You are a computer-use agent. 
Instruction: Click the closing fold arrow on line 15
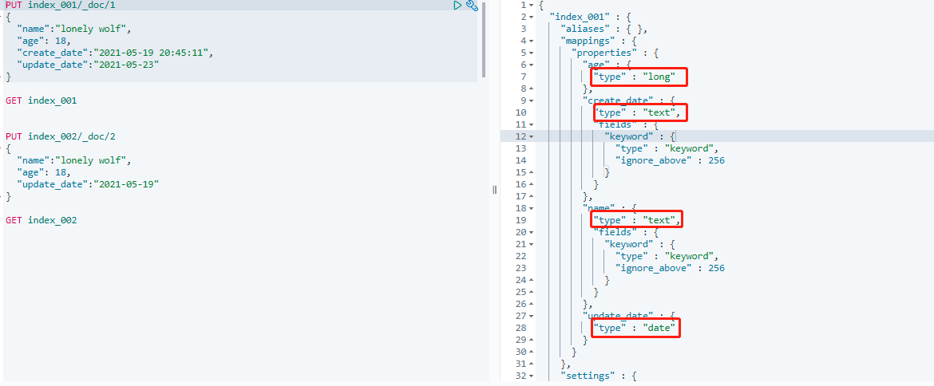pos(532,172)
